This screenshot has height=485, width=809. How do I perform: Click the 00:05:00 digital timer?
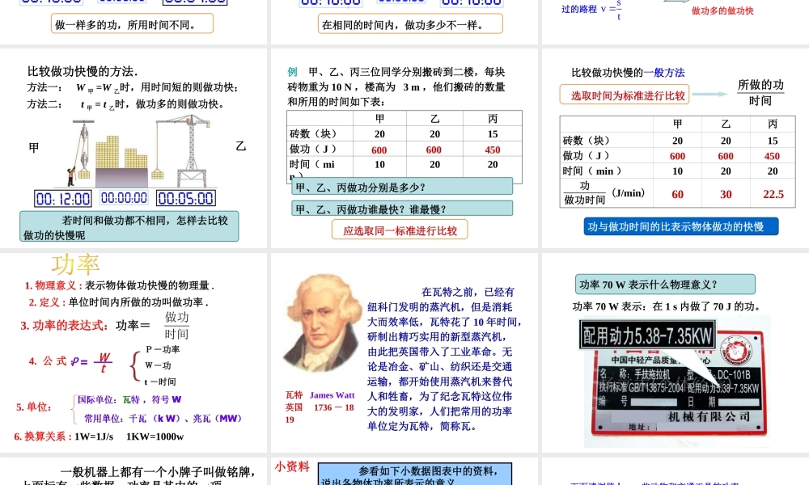(x=186, y=198)
